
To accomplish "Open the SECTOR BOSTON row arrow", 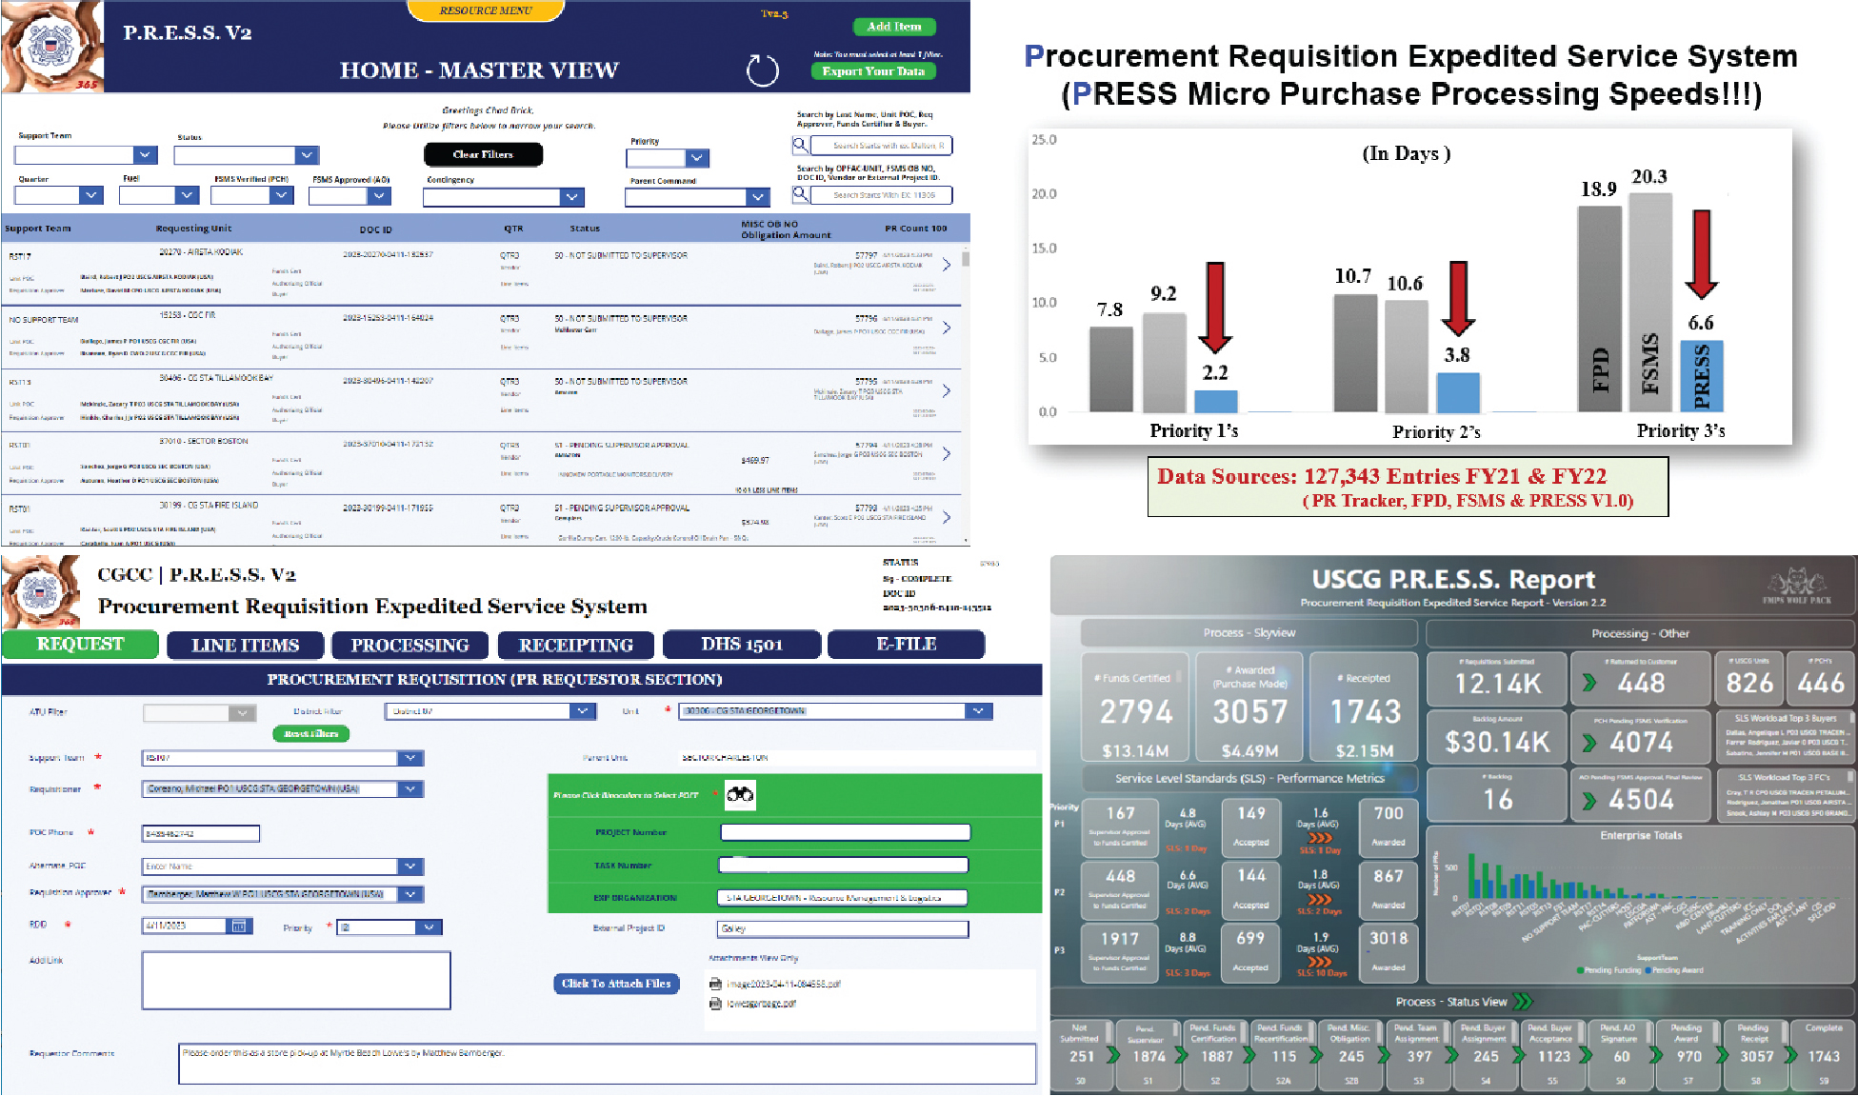I will coord(946,454).
